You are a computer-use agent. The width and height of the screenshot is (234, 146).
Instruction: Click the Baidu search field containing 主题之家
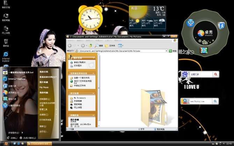(201, 74)
